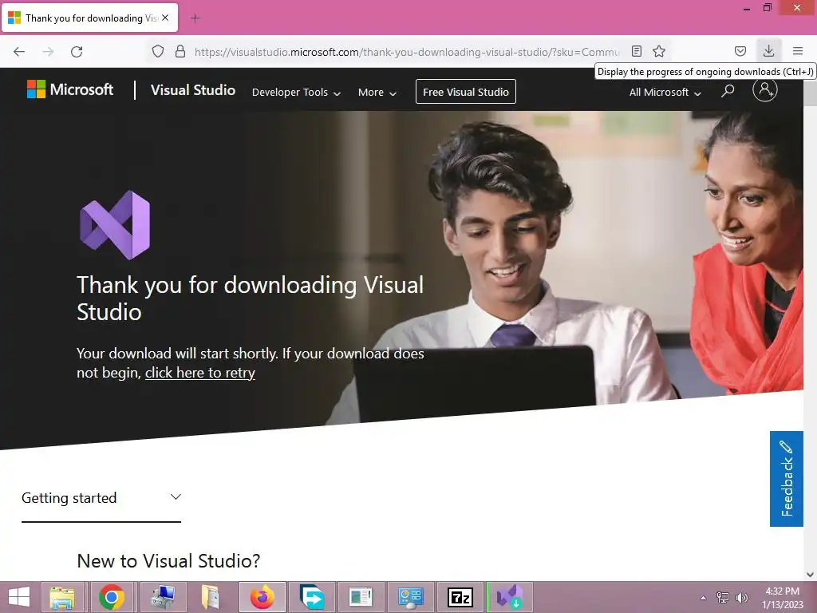Open the Save to Pocket icon
This screenshot has width=817, height=613.
[740, 51]
